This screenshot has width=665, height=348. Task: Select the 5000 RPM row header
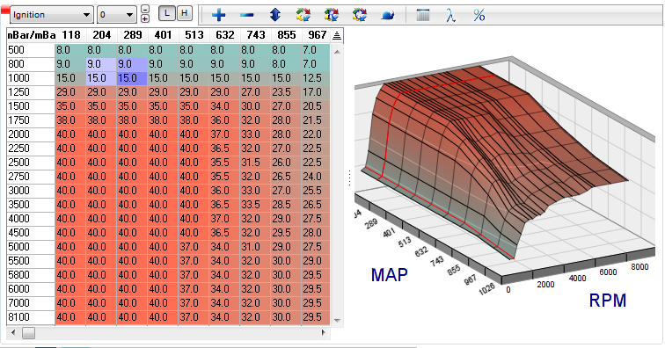pyautogui.click(x=31, y=247)
